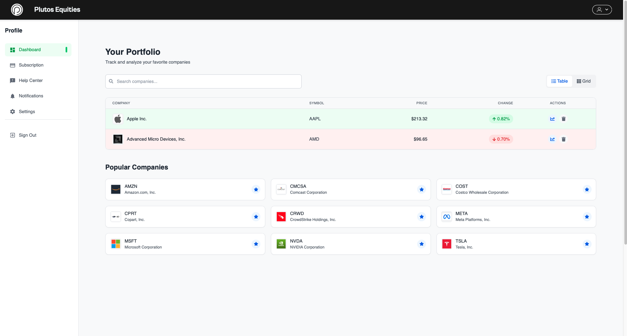
Task: Favorite AMZN with the star icon
Action: (x=256, y=189)
